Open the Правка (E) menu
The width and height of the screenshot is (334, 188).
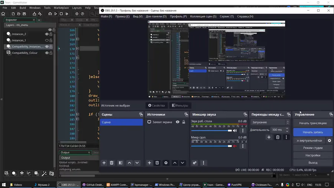pyautogui.click(x=122, y=16)
